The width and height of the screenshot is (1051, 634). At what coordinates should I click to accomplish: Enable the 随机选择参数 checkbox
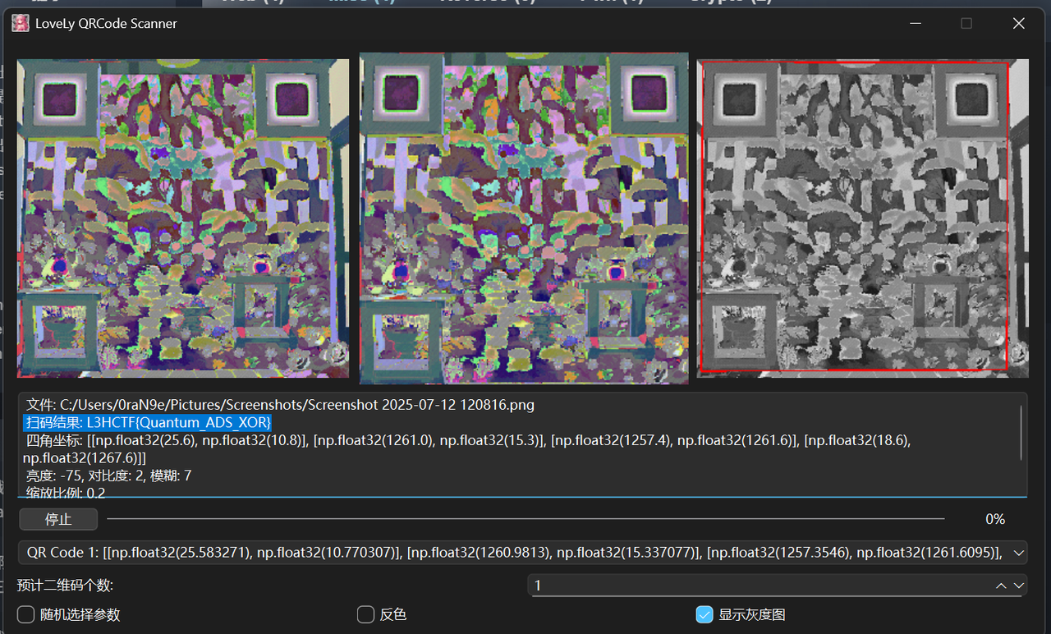pos(26,614)
